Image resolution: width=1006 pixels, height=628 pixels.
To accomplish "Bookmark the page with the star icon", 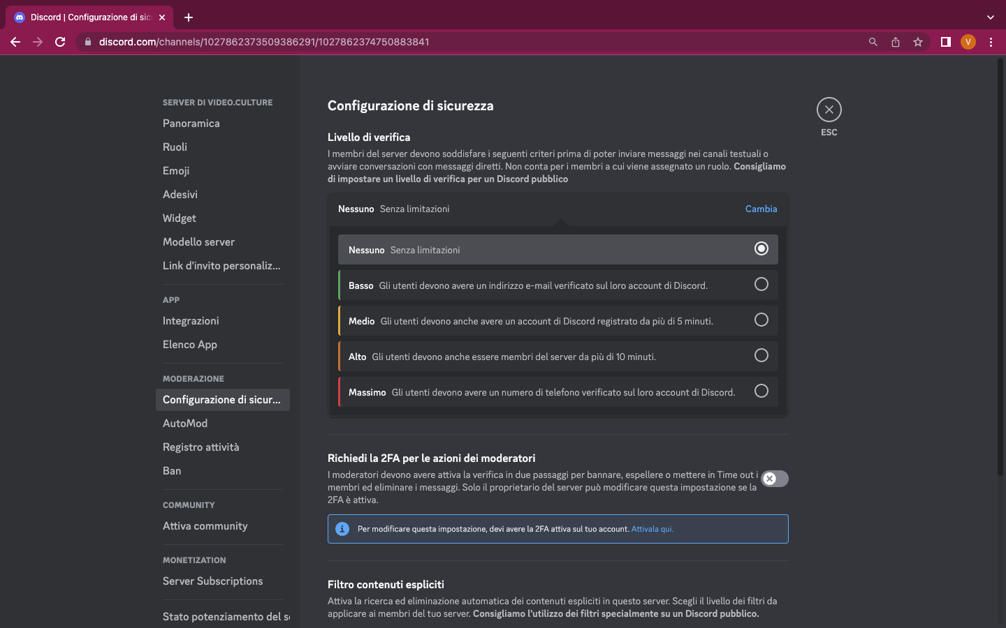I will point(918,42).
